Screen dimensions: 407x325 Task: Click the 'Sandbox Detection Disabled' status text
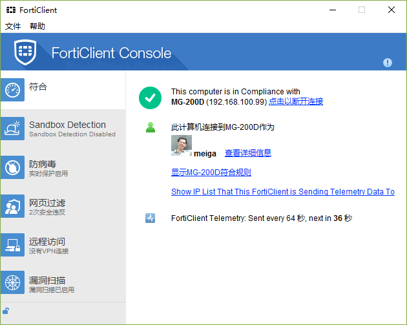72,134
